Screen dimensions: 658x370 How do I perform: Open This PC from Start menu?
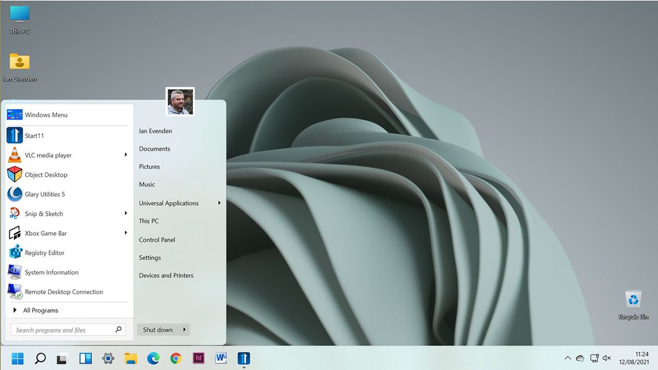149,221
